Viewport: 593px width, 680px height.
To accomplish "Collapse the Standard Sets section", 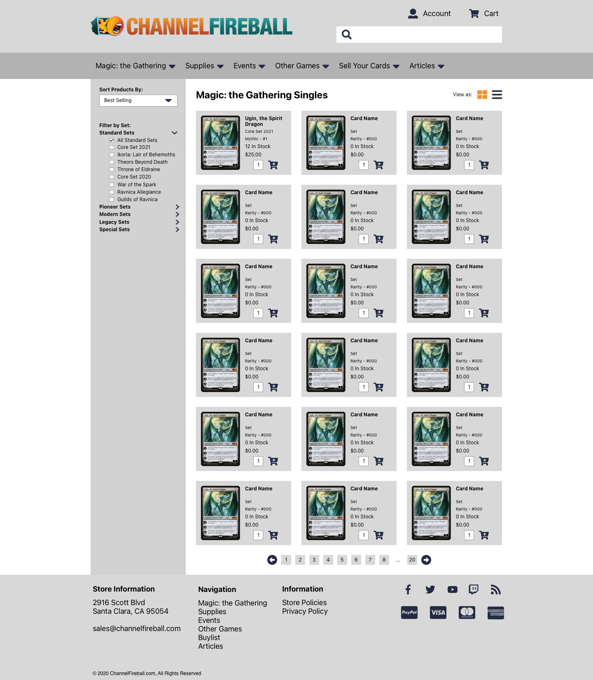I will click(175, 133).
